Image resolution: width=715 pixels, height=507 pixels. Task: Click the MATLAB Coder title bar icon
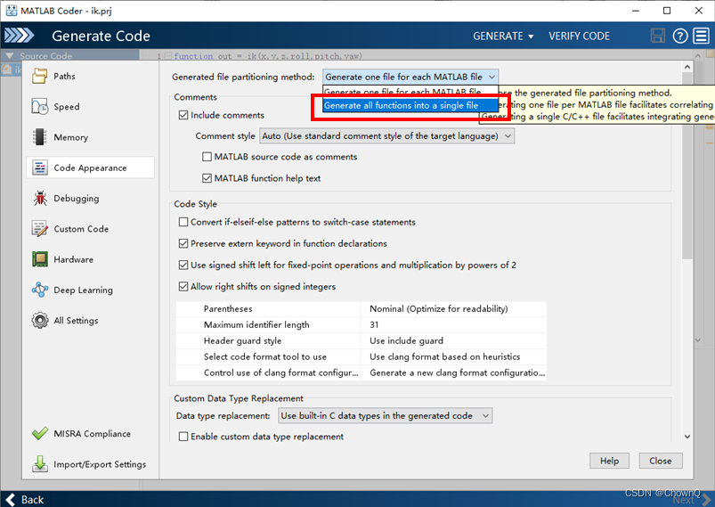click(x=11, y=11)
